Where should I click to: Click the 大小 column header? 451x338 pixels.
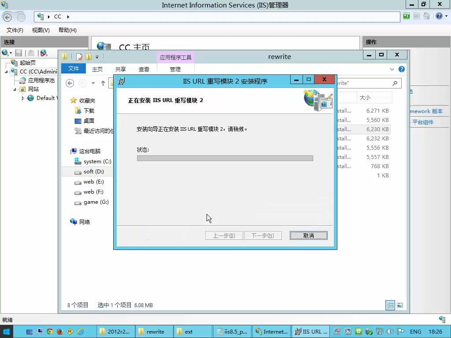click(x=374, y=98)
